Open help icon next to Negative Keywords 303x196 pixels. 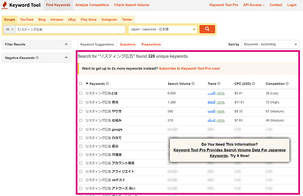[x=37, y=58]
